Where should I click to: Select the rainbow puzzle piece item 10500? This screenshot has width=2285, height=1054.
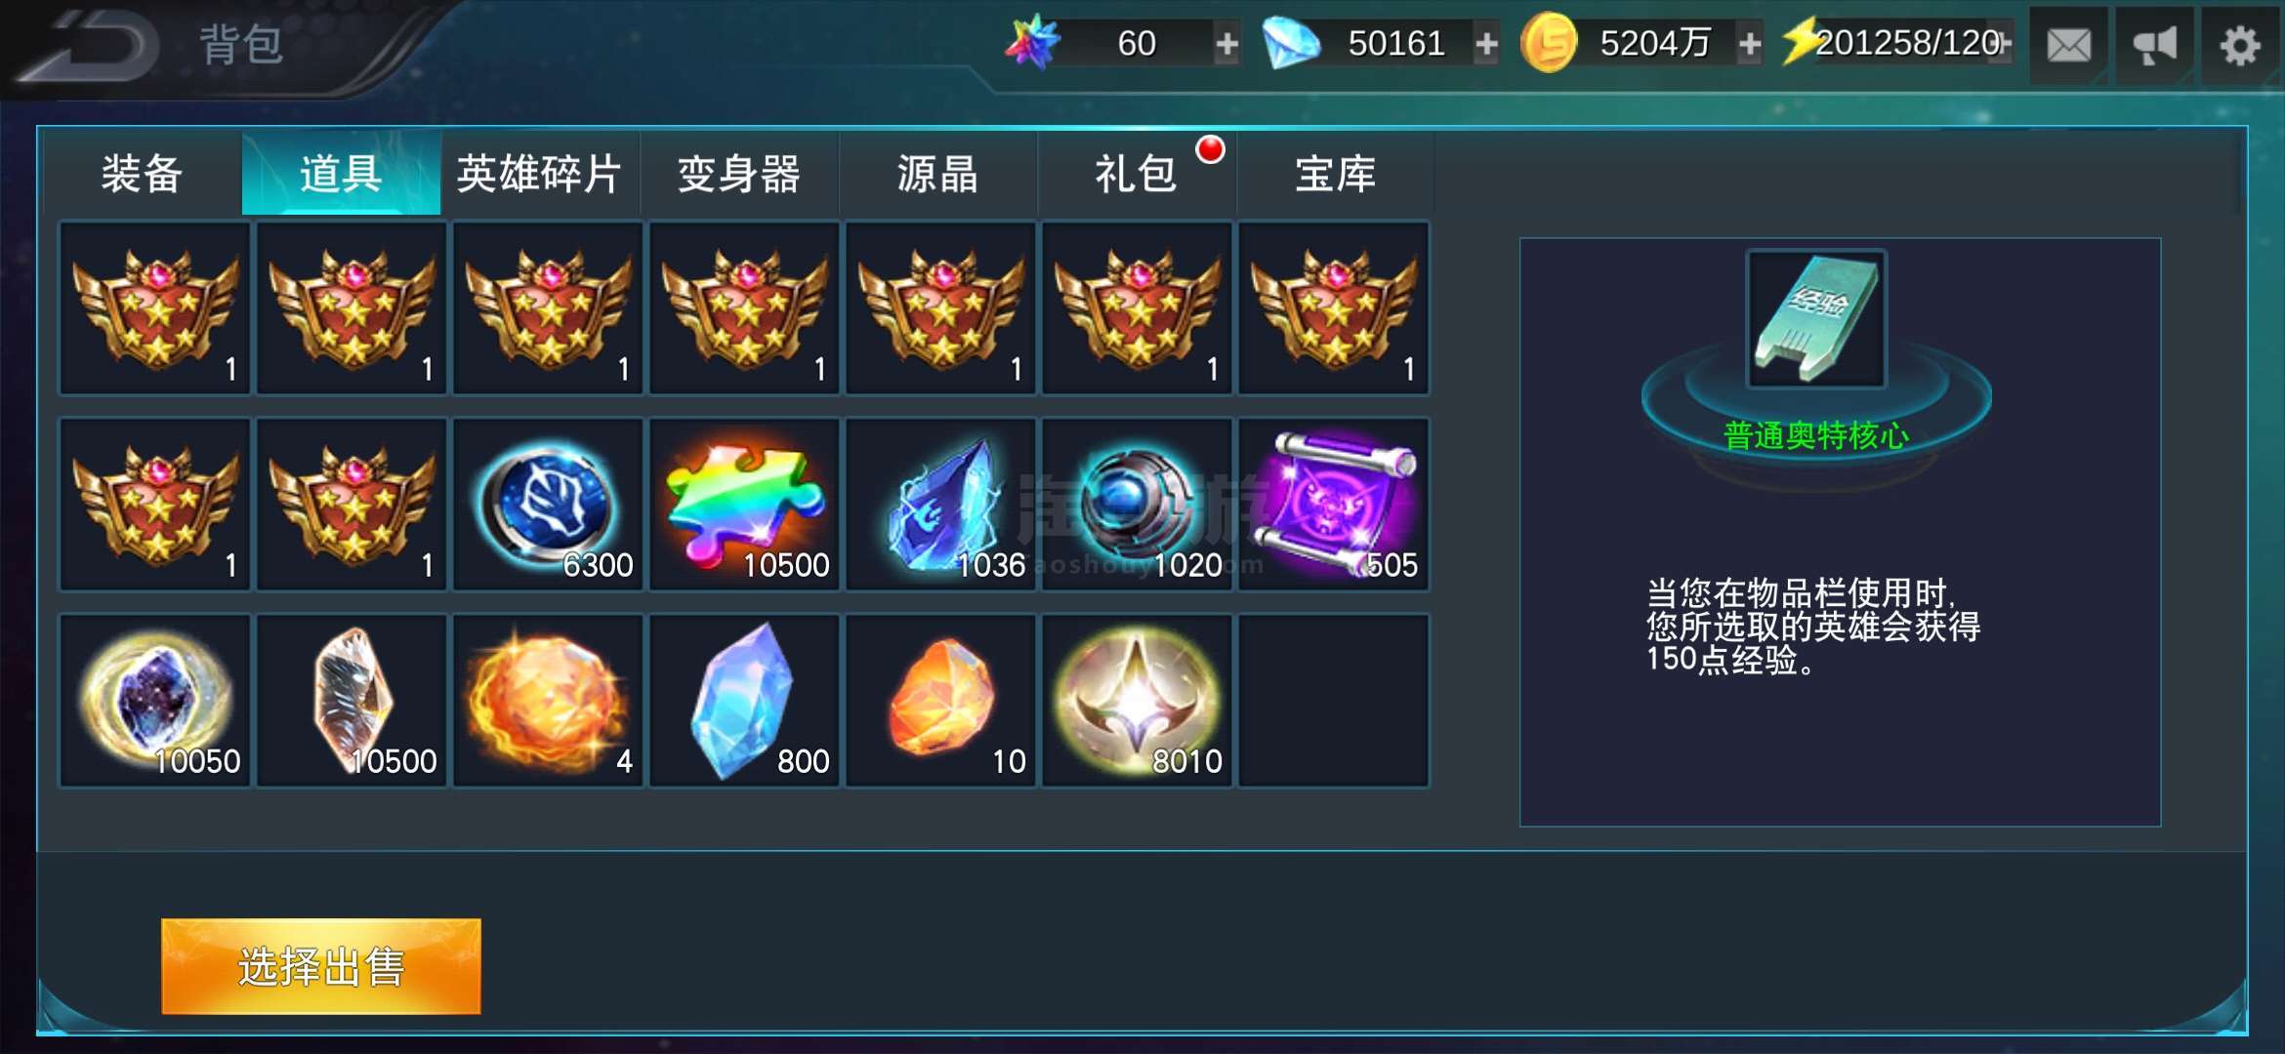(744, 505)
